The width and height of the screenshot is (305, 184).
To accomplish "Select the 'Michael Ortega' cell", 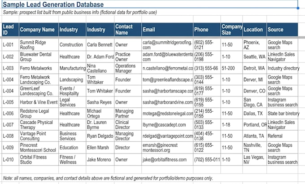I will (100, 114).
